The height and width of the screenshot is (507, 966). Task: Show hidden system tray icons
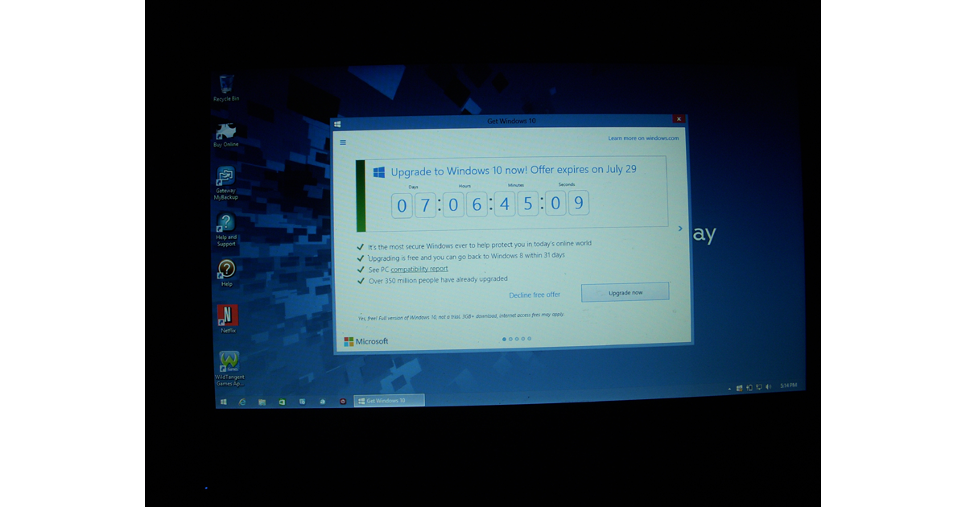pyautogui.click(x=730, y=389)
